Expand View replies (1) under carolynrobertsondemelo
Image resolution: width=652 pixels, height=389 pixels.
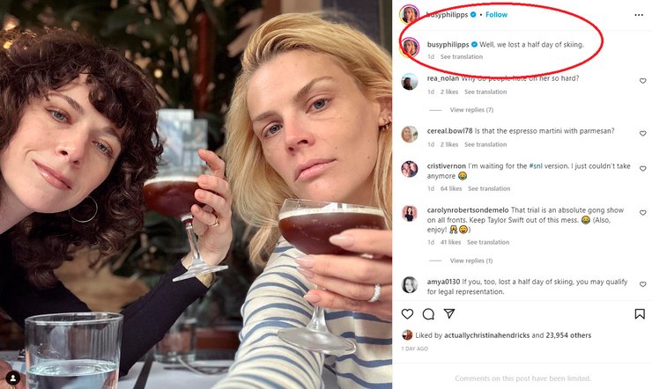click(x=471, y=261)
